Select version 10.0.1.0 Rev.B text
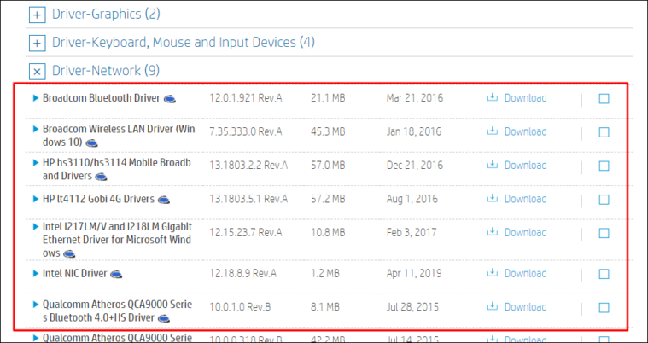Image resolution: width=648 pixels, height=343 pixels. [x=240, y=307]
